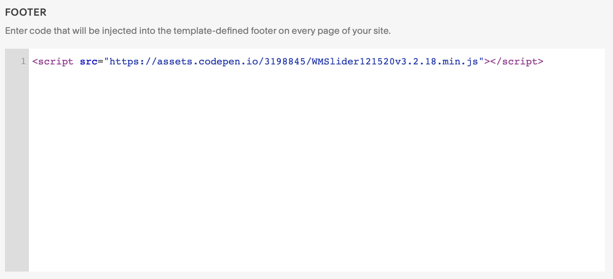
Task: Click the WMSlider filename in the URL
Action: tap(335, 61)
